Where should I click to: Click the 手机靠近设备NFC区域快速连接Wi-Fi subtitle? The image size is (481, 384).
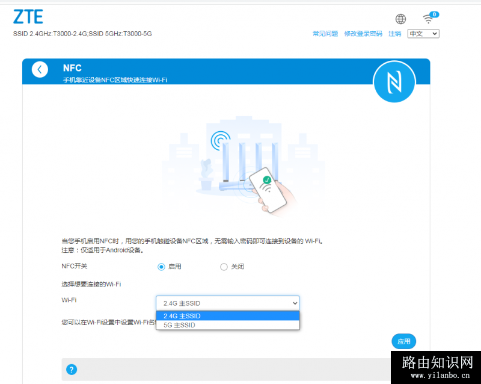pos(115,80)
